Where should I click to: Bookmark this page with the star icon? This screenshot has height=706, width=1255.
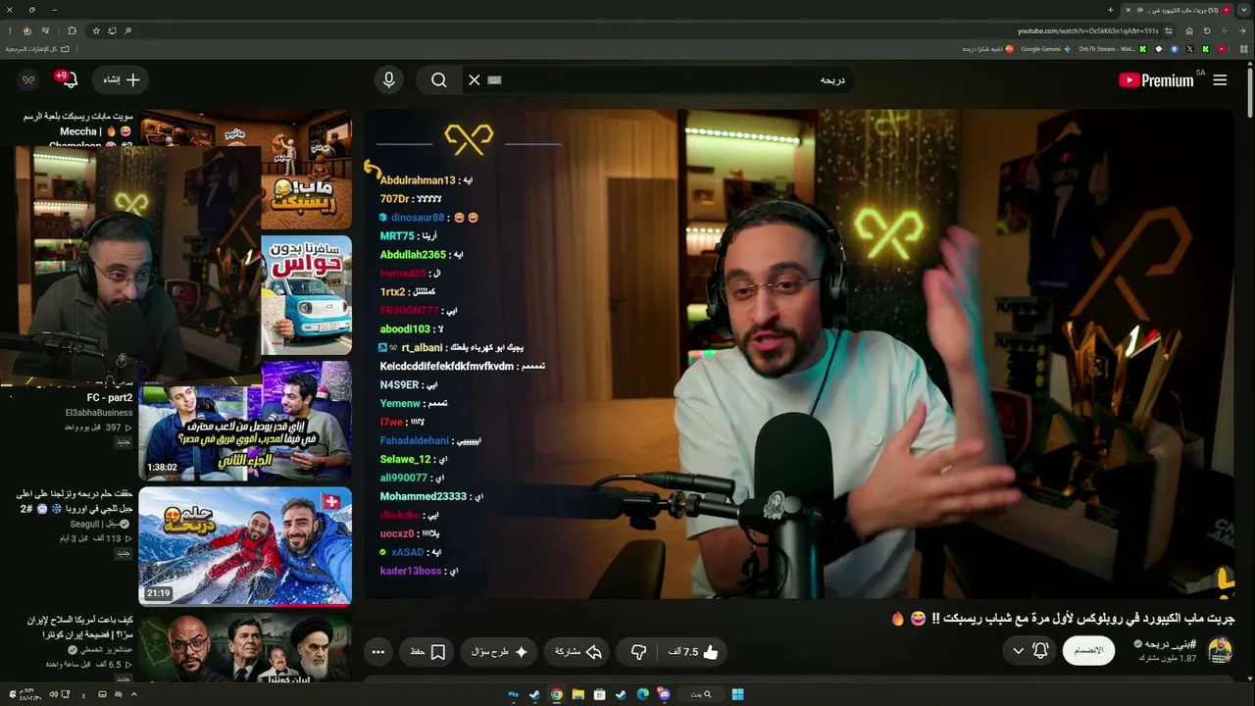(96, 30)
